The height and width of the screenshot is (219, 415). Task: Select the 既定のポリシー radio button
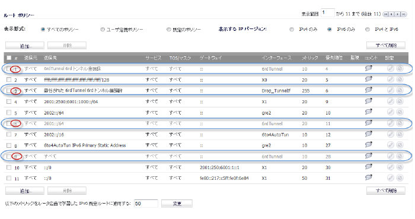click(168, 30)
